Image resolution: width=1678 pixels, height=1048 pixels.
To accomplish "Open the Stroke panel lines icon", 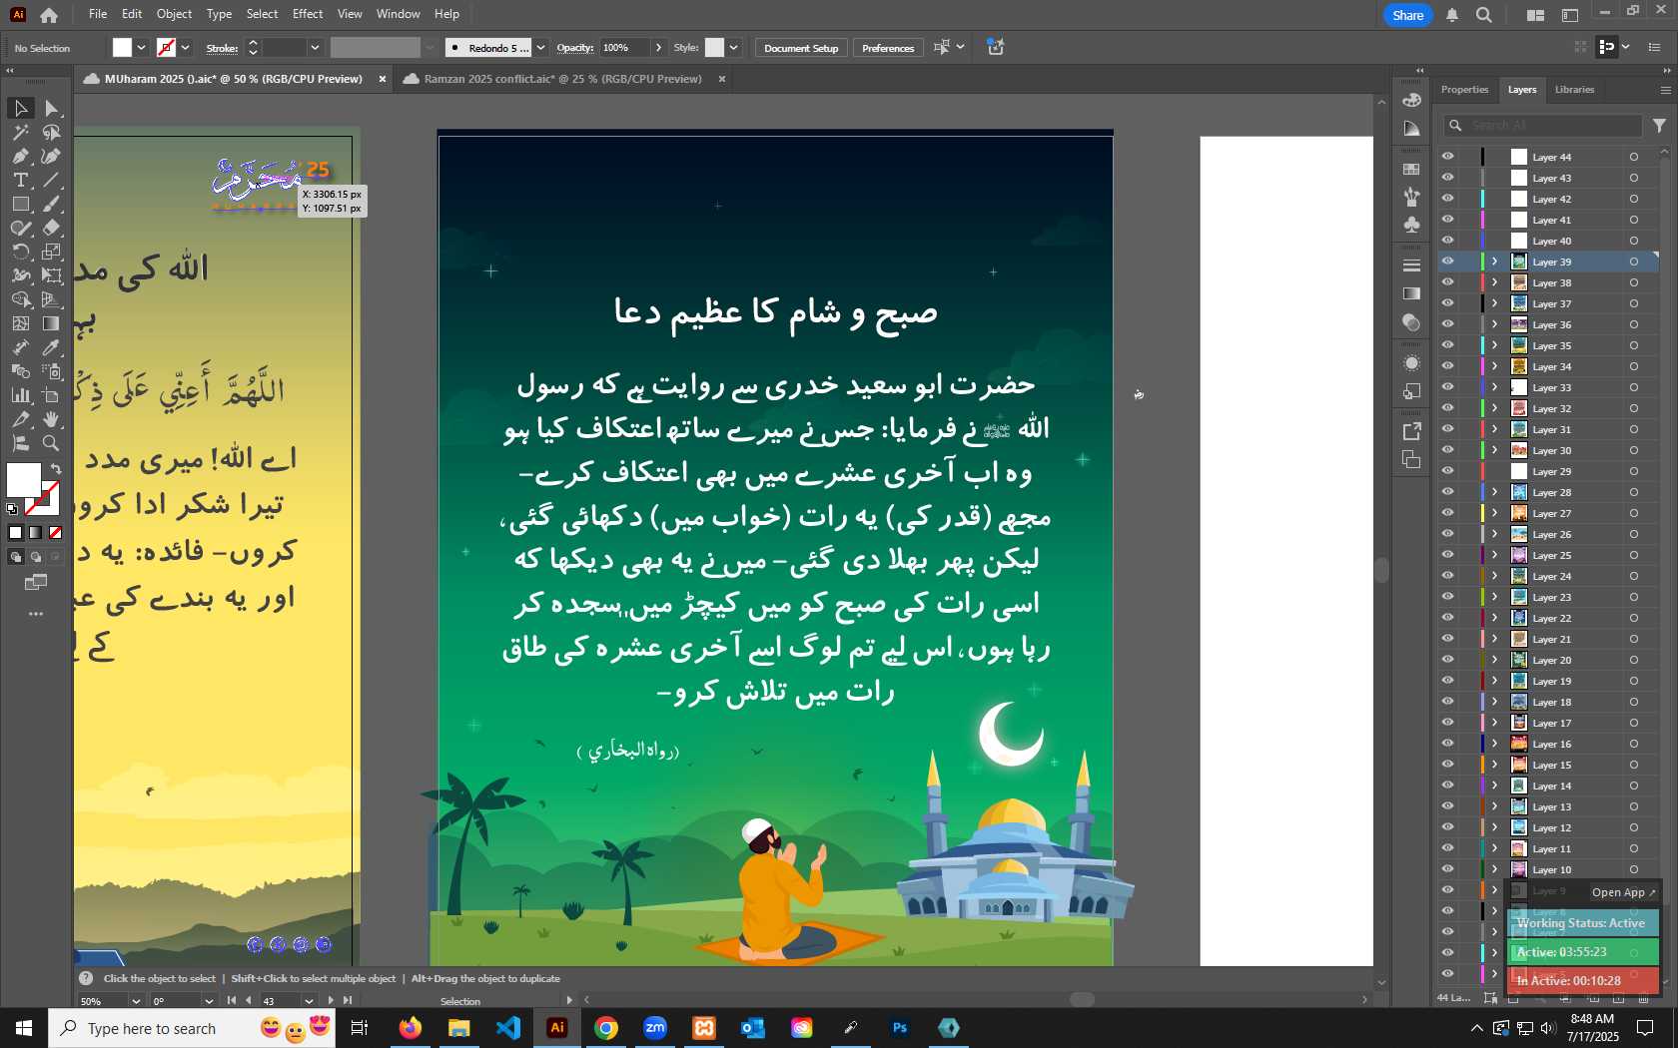I will click(1411, 265).
